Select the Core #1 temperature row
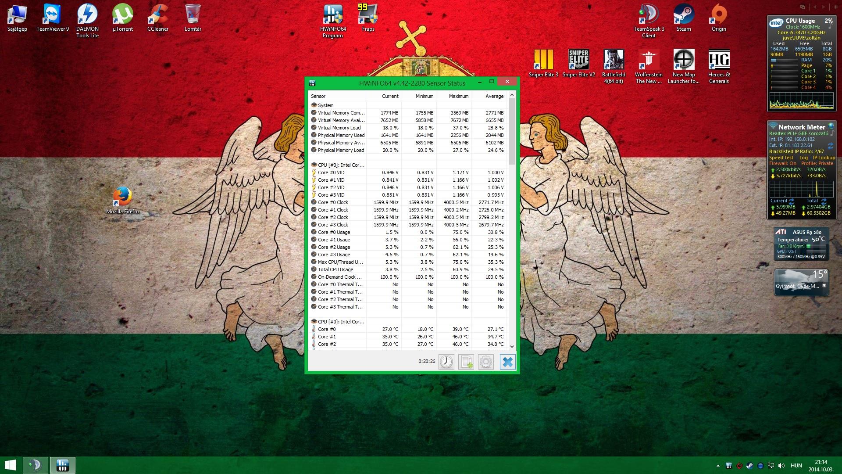Image resolution: width=842 pixels, height=474 pixels. point(408,337)
